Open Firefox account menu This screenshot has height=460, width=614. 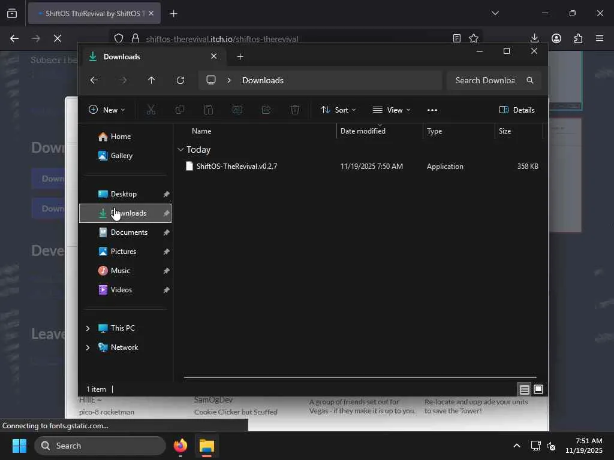tap(556, 38)
